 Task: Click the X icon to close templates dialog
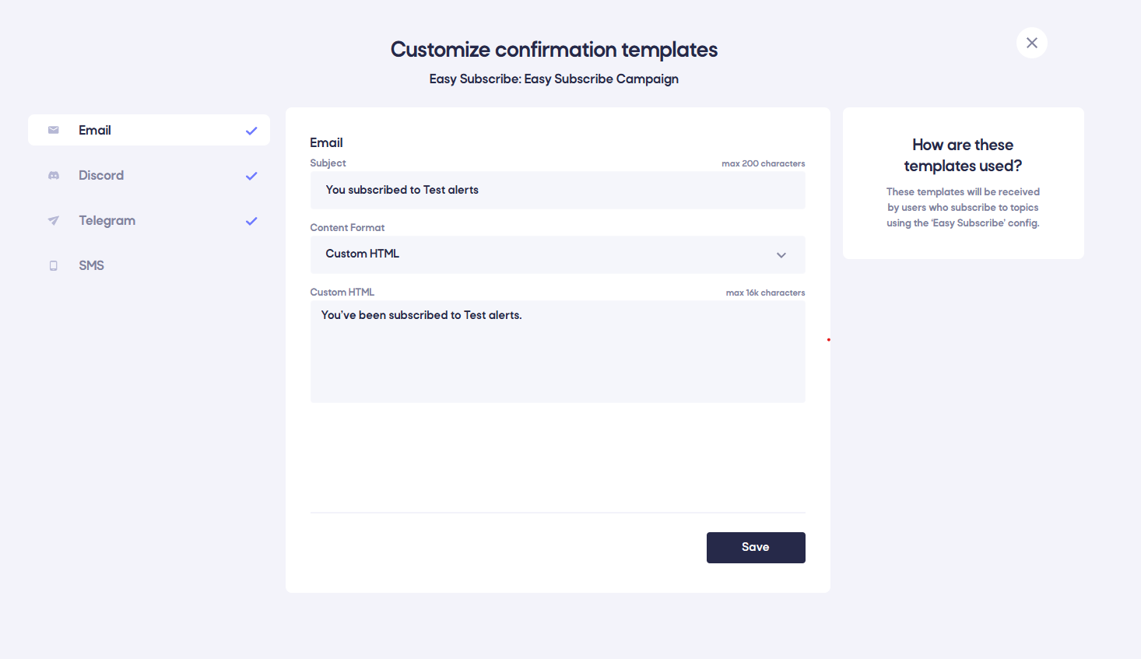point(1031,43)
